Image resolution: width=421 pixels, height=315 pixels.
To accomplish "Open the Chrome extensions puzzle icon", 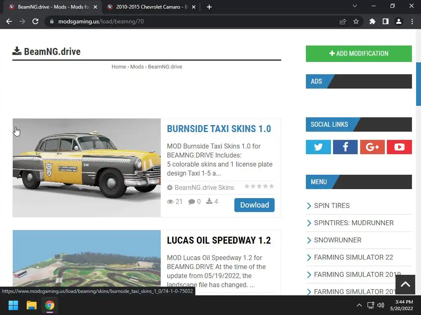I will click(x=372, y=21).
